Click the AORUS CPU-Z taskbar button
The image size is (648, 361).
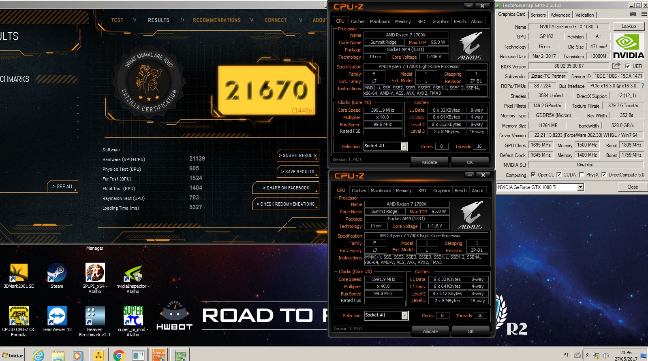pos(158,355)
